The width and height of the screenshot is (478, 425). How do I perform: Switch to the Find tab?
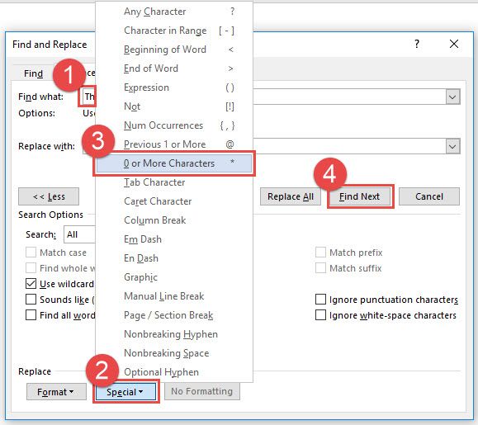pos(33,73)
